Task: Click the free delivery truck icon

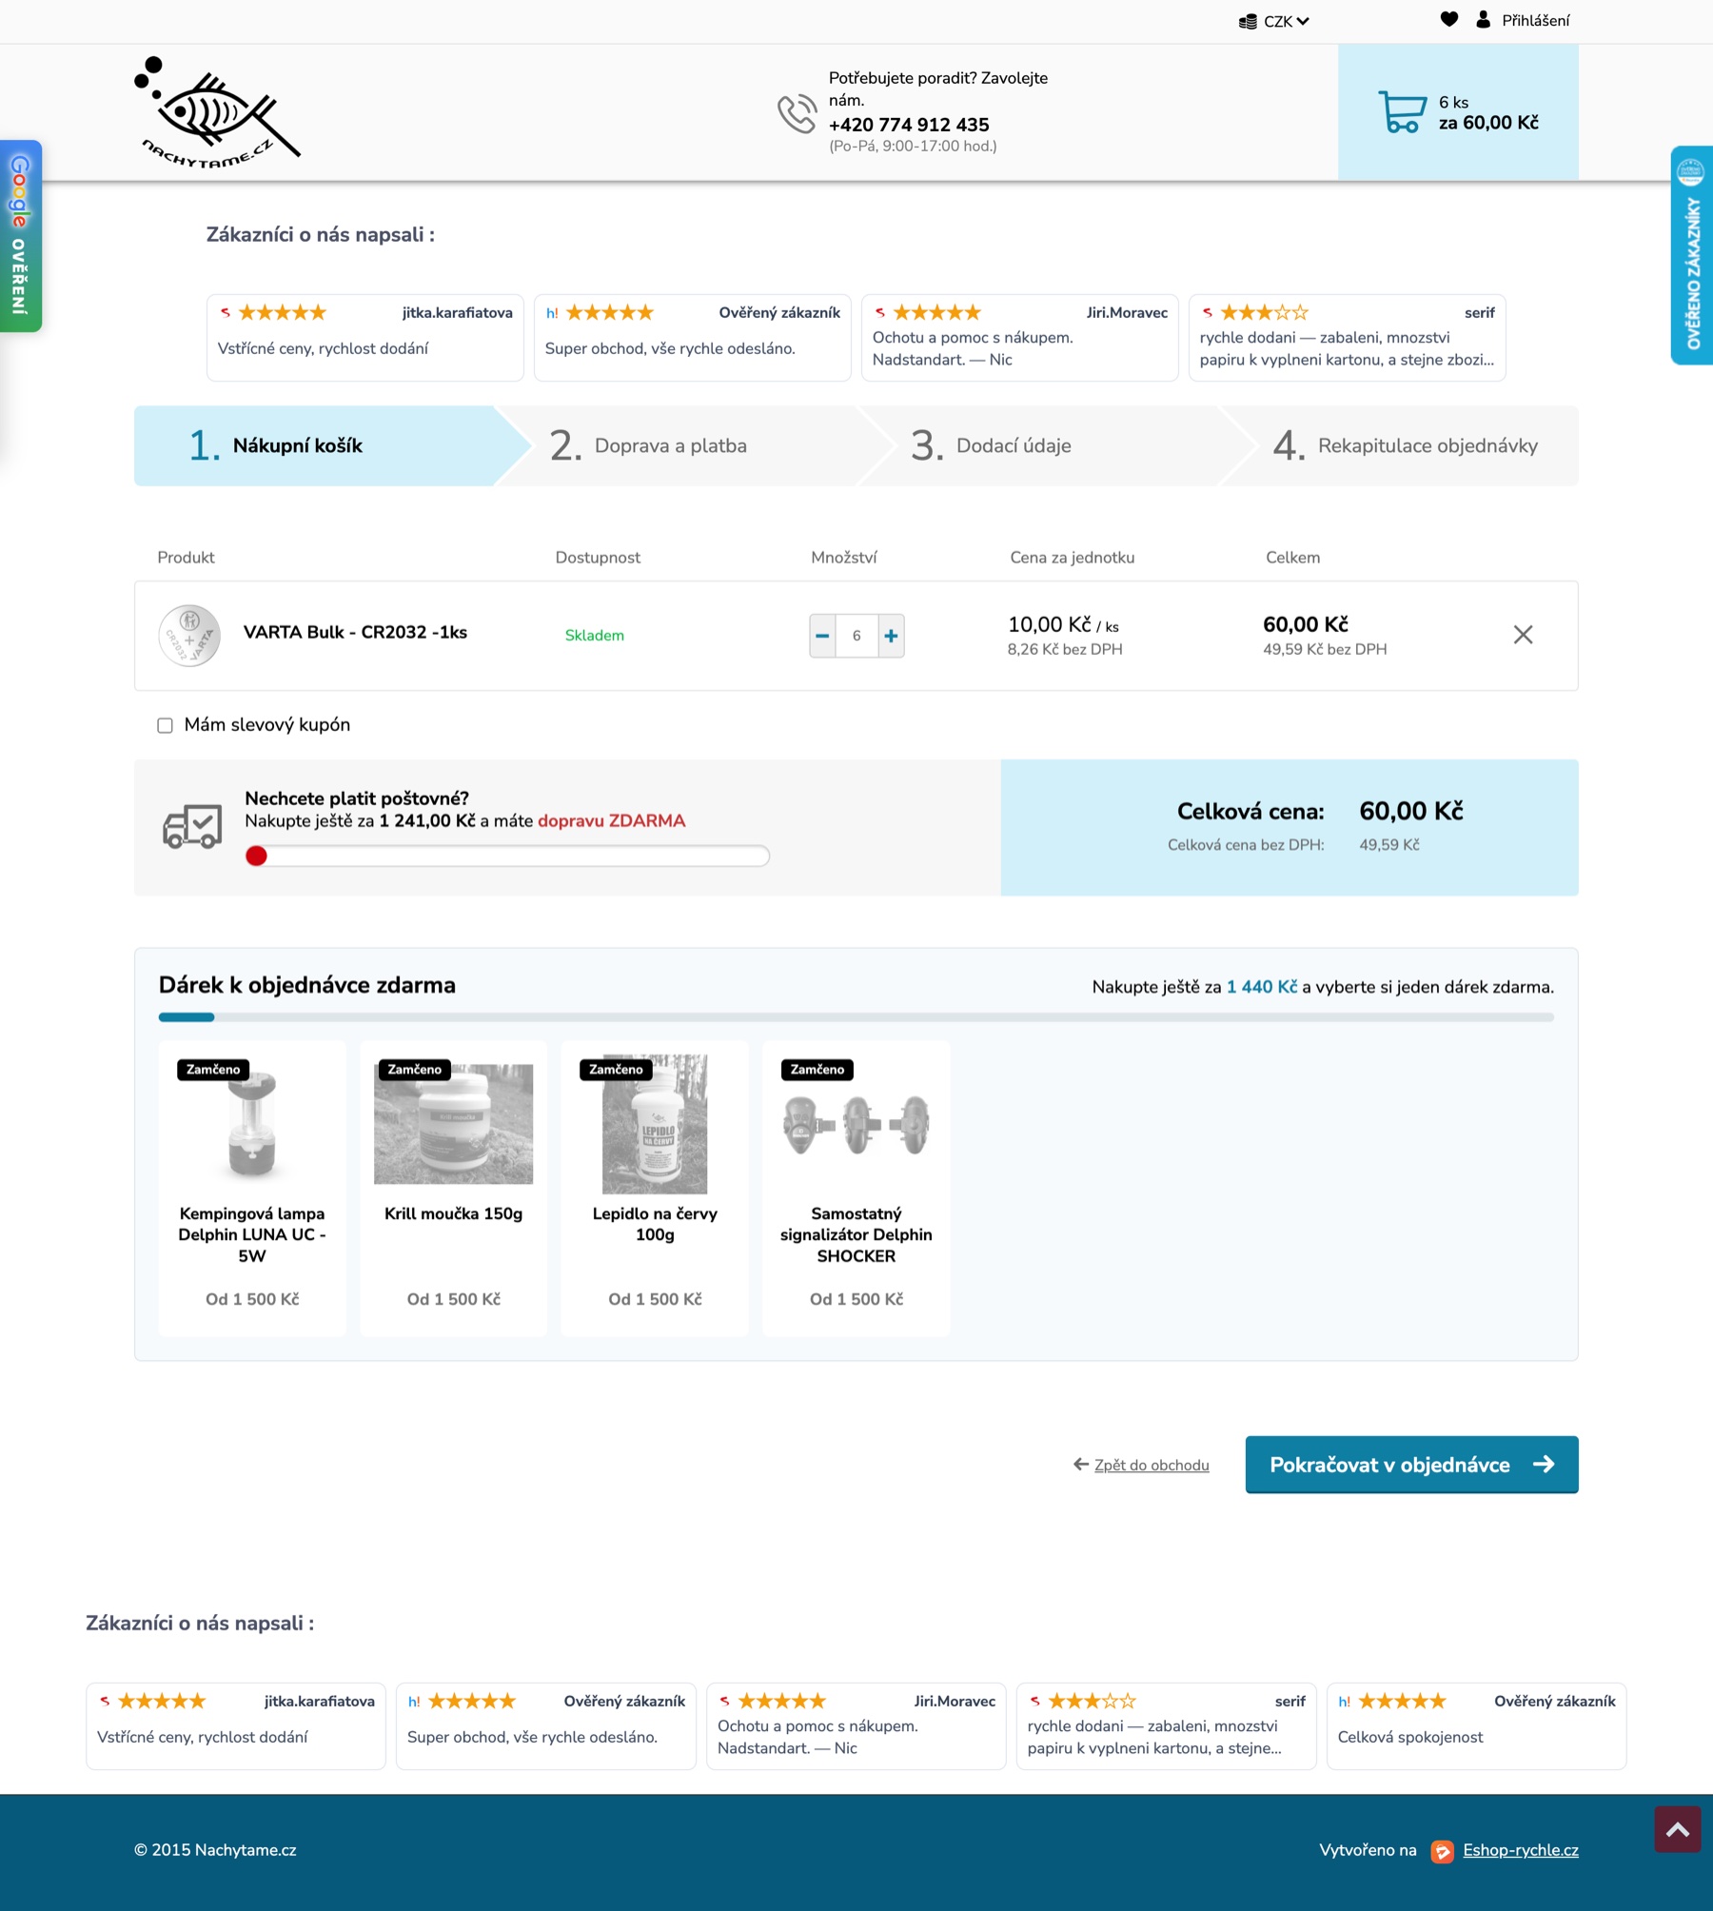Action: click(192, 827)
